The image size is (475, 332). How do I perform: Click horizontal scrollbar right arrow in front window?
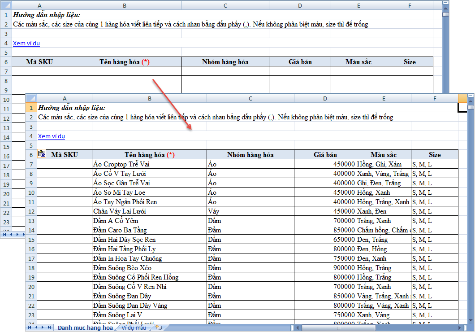(460, 328)
